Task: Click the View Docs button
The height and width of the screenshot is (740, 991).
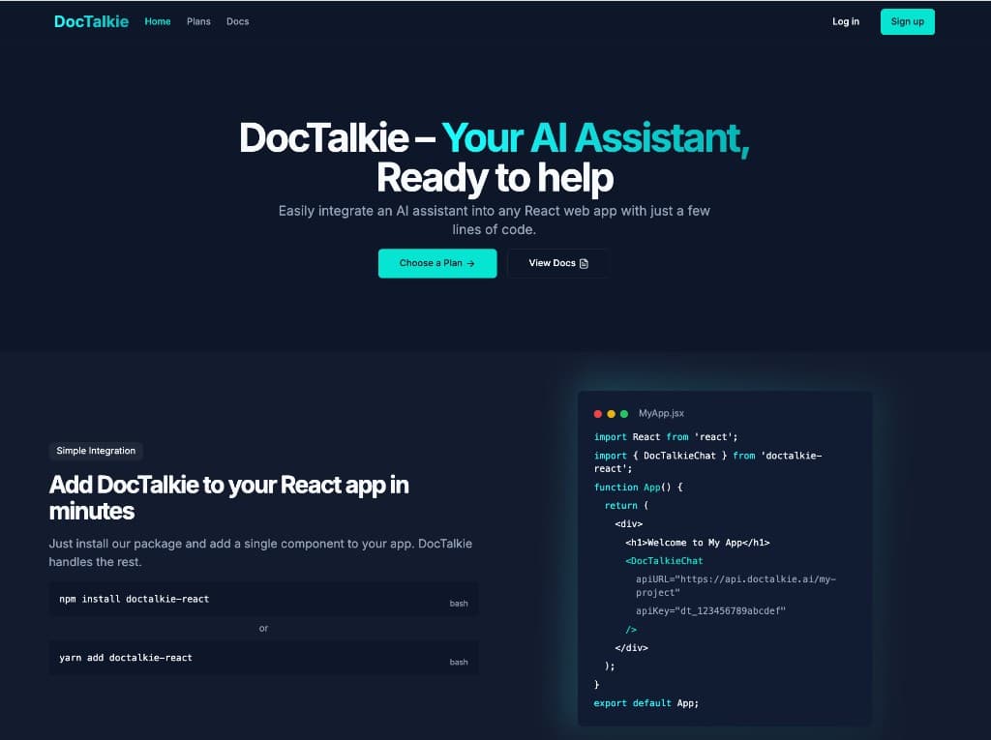Action: point(558,263)
